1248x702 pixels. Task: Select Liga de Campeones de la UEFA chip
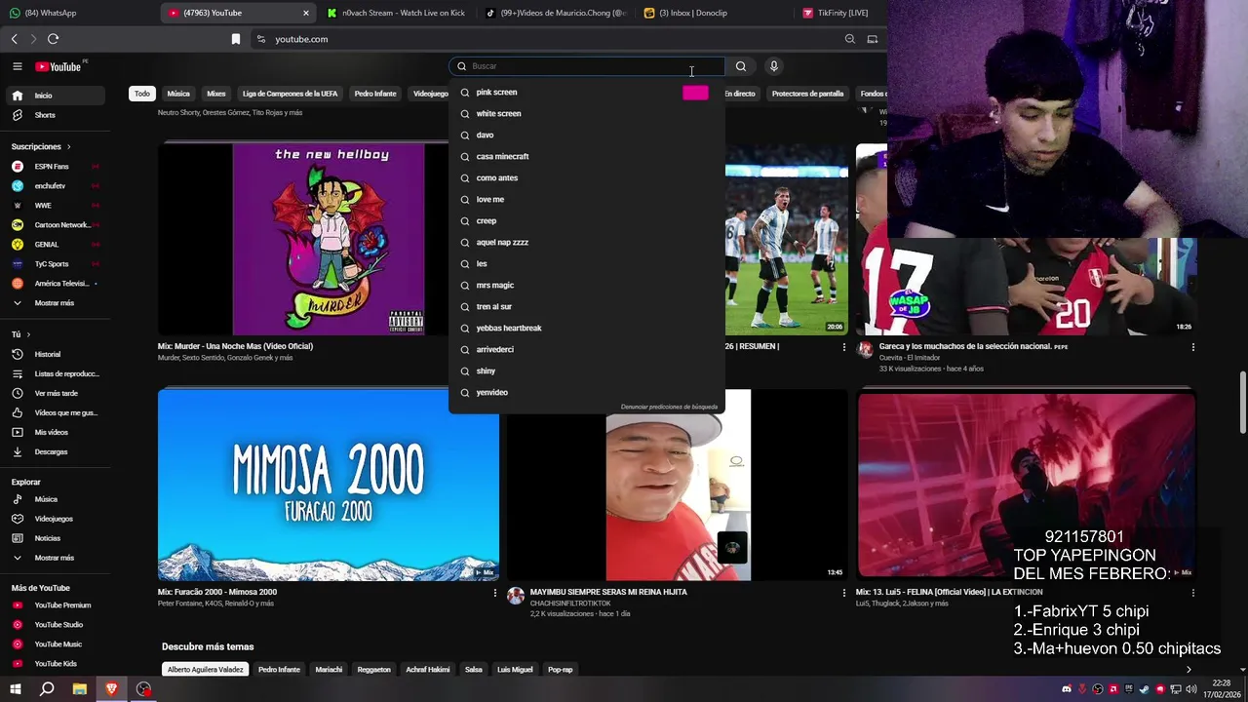pos(290,94)
